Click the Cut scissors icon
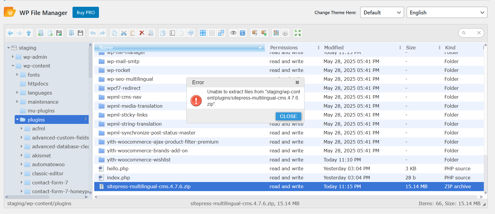 (x=124, y=33)
